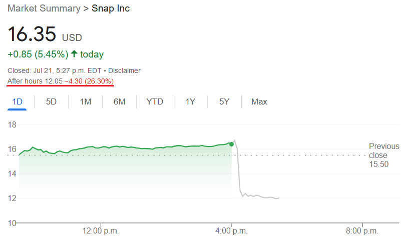Click the green up arrow icon

[x=74, y=54]
